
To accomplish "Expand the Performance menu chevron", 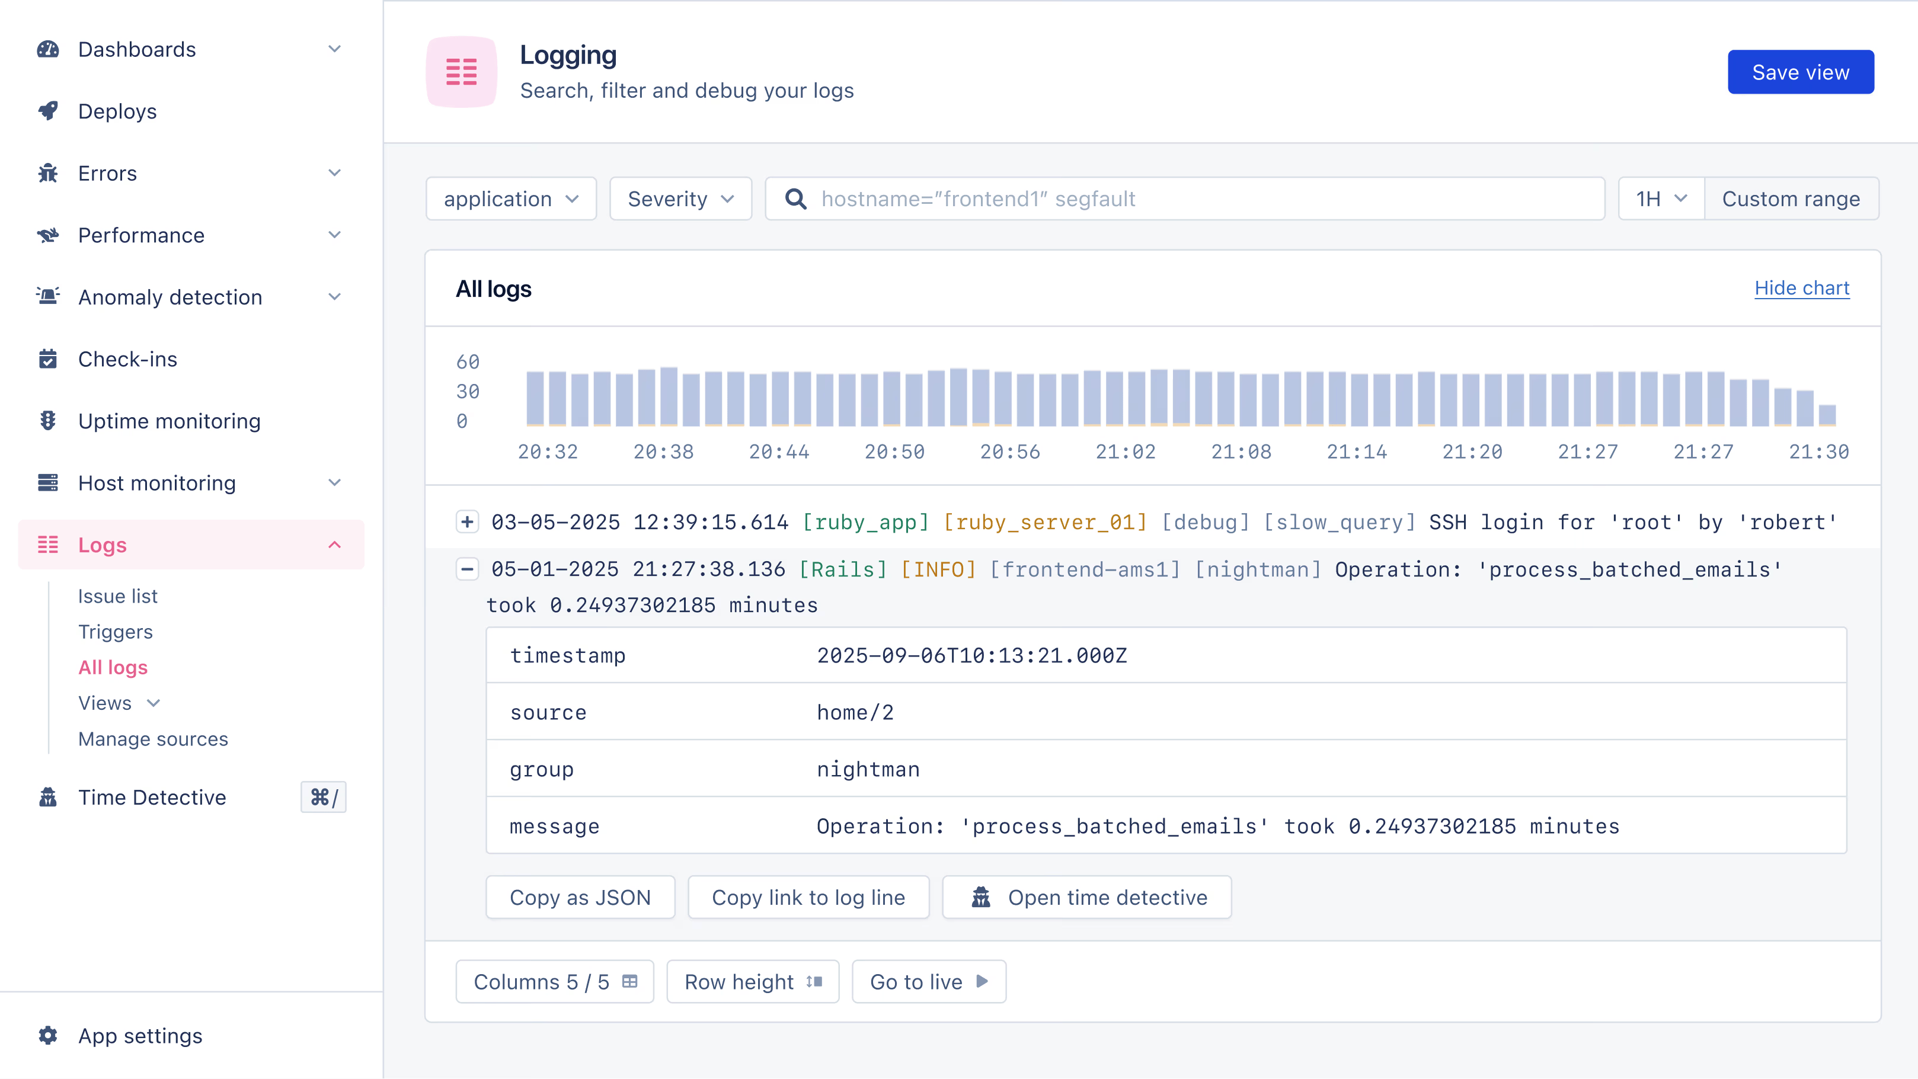I will [x=335, y=235].
